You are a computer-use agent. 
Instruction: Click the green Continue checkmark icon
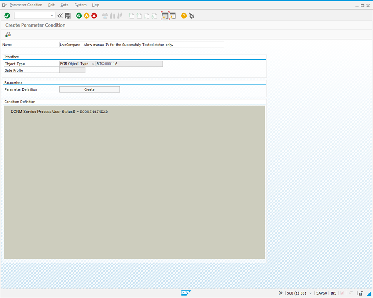7,16
